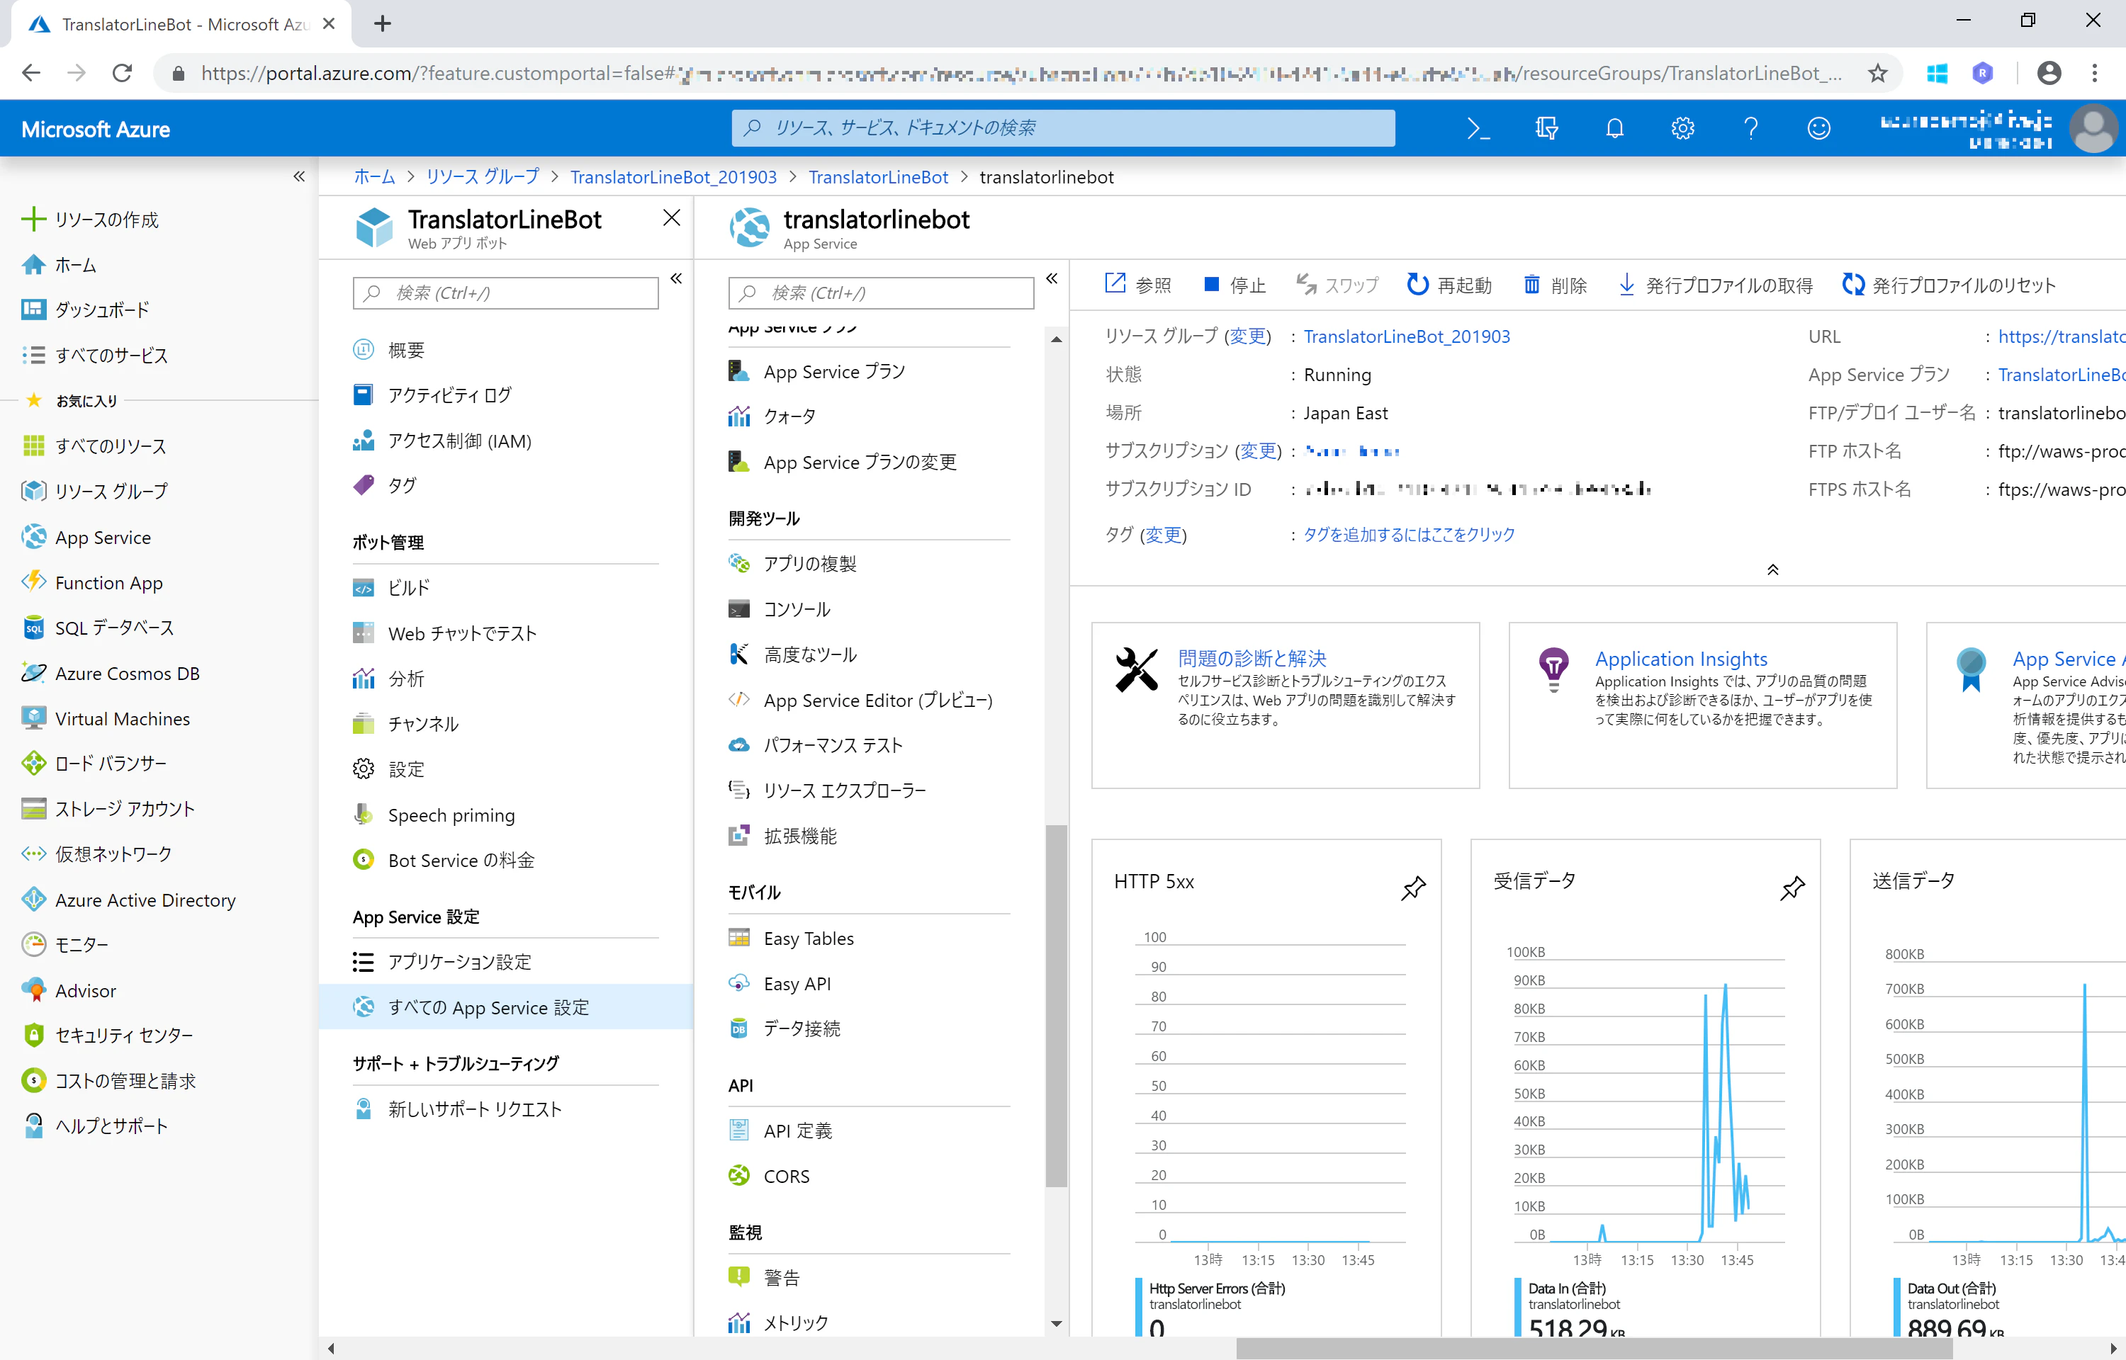Screen dimensions: 2126x1360
Task: Close the TranslatorLineBot blade
Action: (x=672, y=217)
